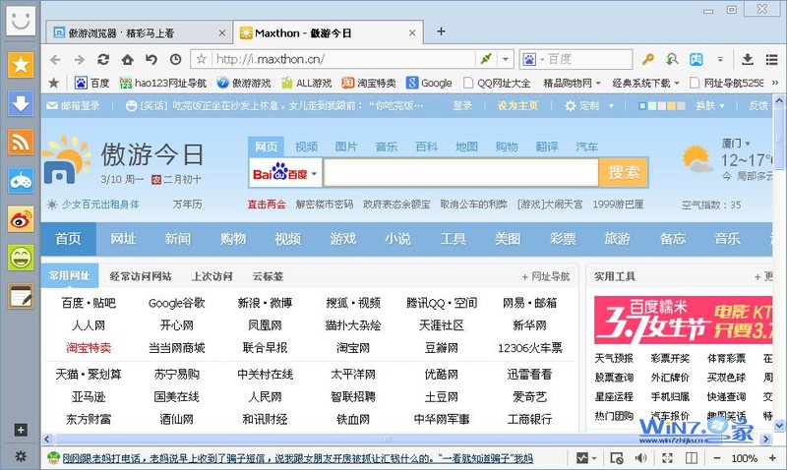Open 邮箱登录 link
Image resolution: width=787 pixels, height=470 pixels.
(x=73, y=106)
